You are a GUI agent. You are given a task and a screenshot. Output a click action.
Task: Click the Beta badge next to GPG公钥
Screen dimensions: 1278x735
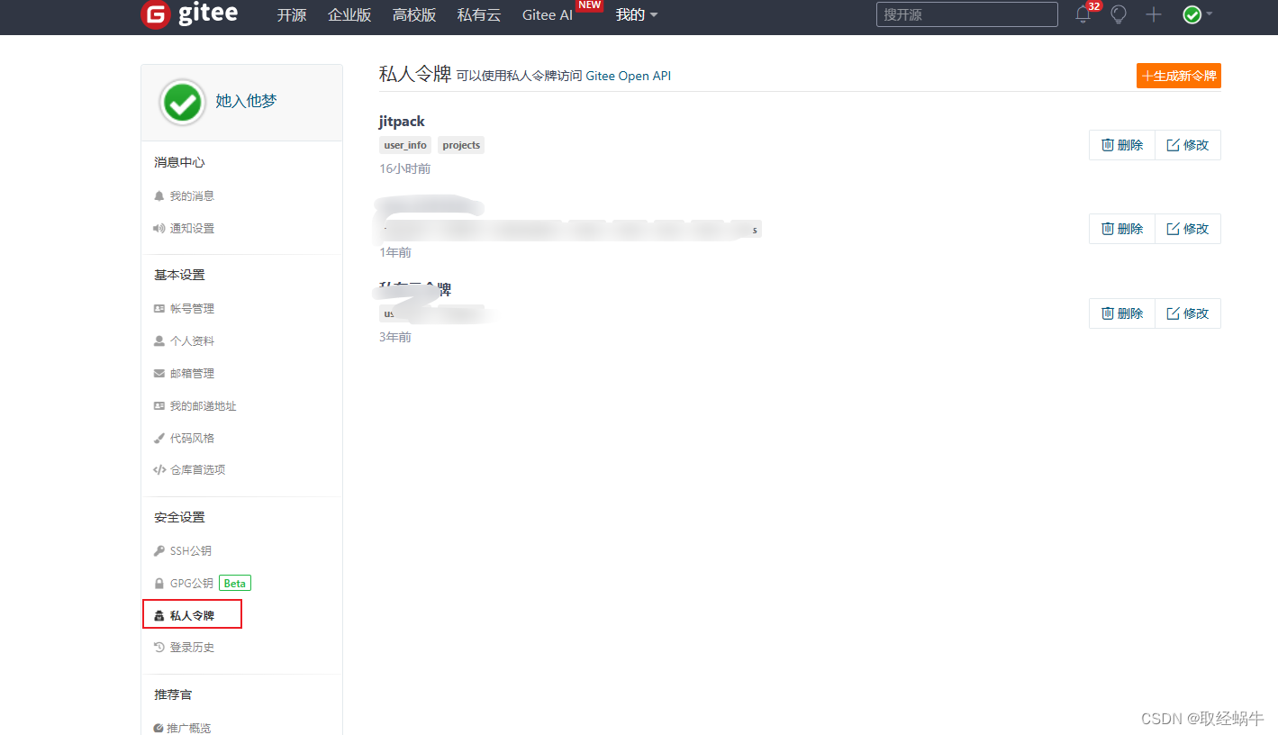click(235, 583)
